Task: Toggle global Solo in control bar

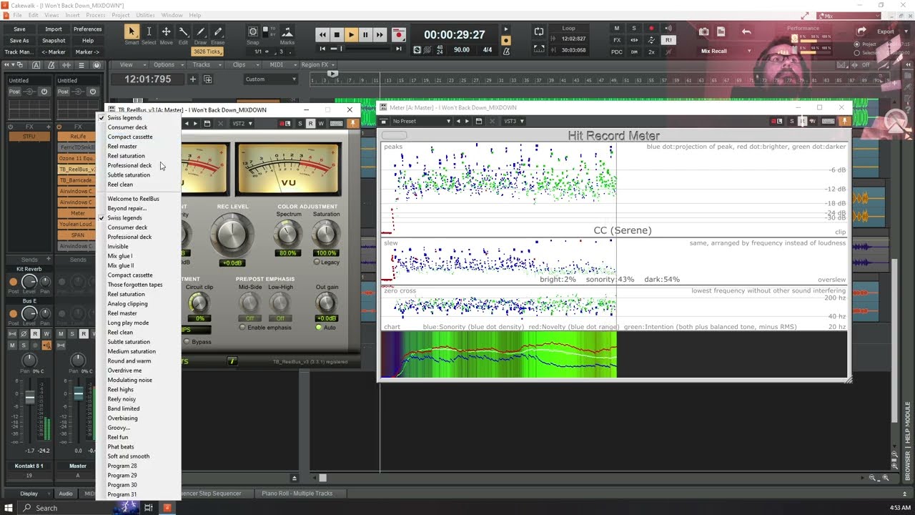Action: pos(634,29)
